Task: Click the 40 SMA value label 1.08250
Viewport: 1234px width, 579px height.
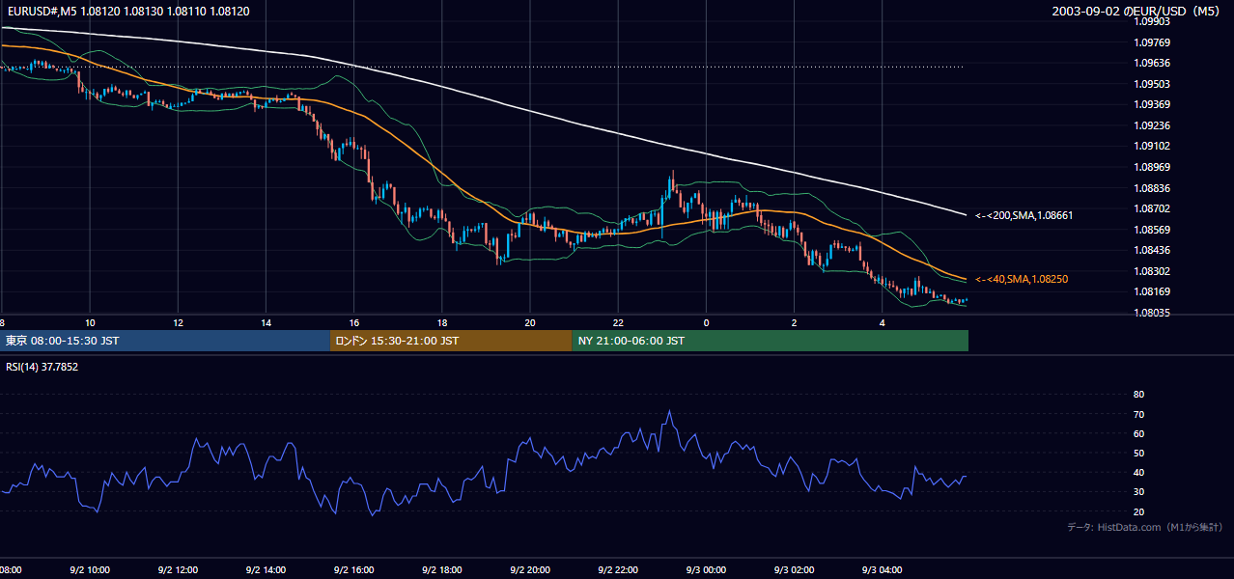Action: click(1022, 279)
